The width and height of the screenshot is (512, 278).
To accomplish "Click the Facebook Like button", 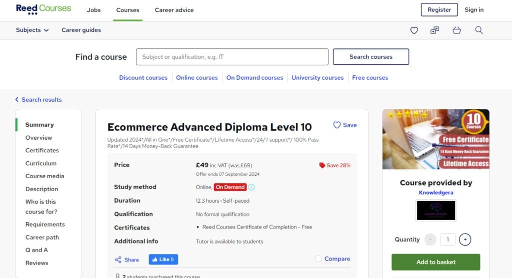I will coord(163,260).
